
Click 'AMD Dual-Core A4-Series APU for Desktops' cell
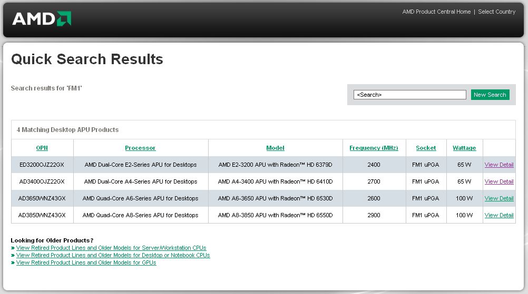(141, 181)
